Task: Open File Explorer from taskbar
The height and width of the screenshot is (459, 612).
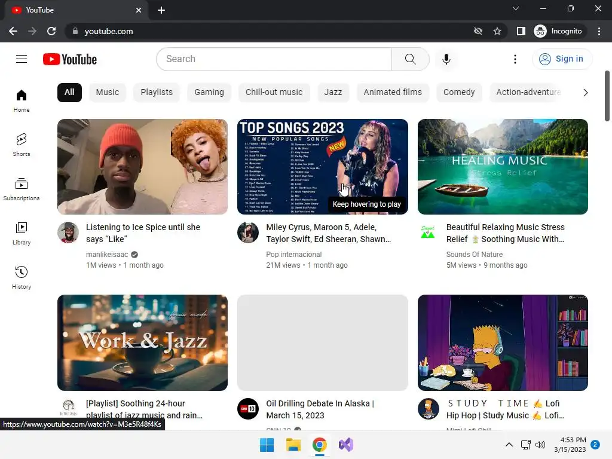Action: 293,445
